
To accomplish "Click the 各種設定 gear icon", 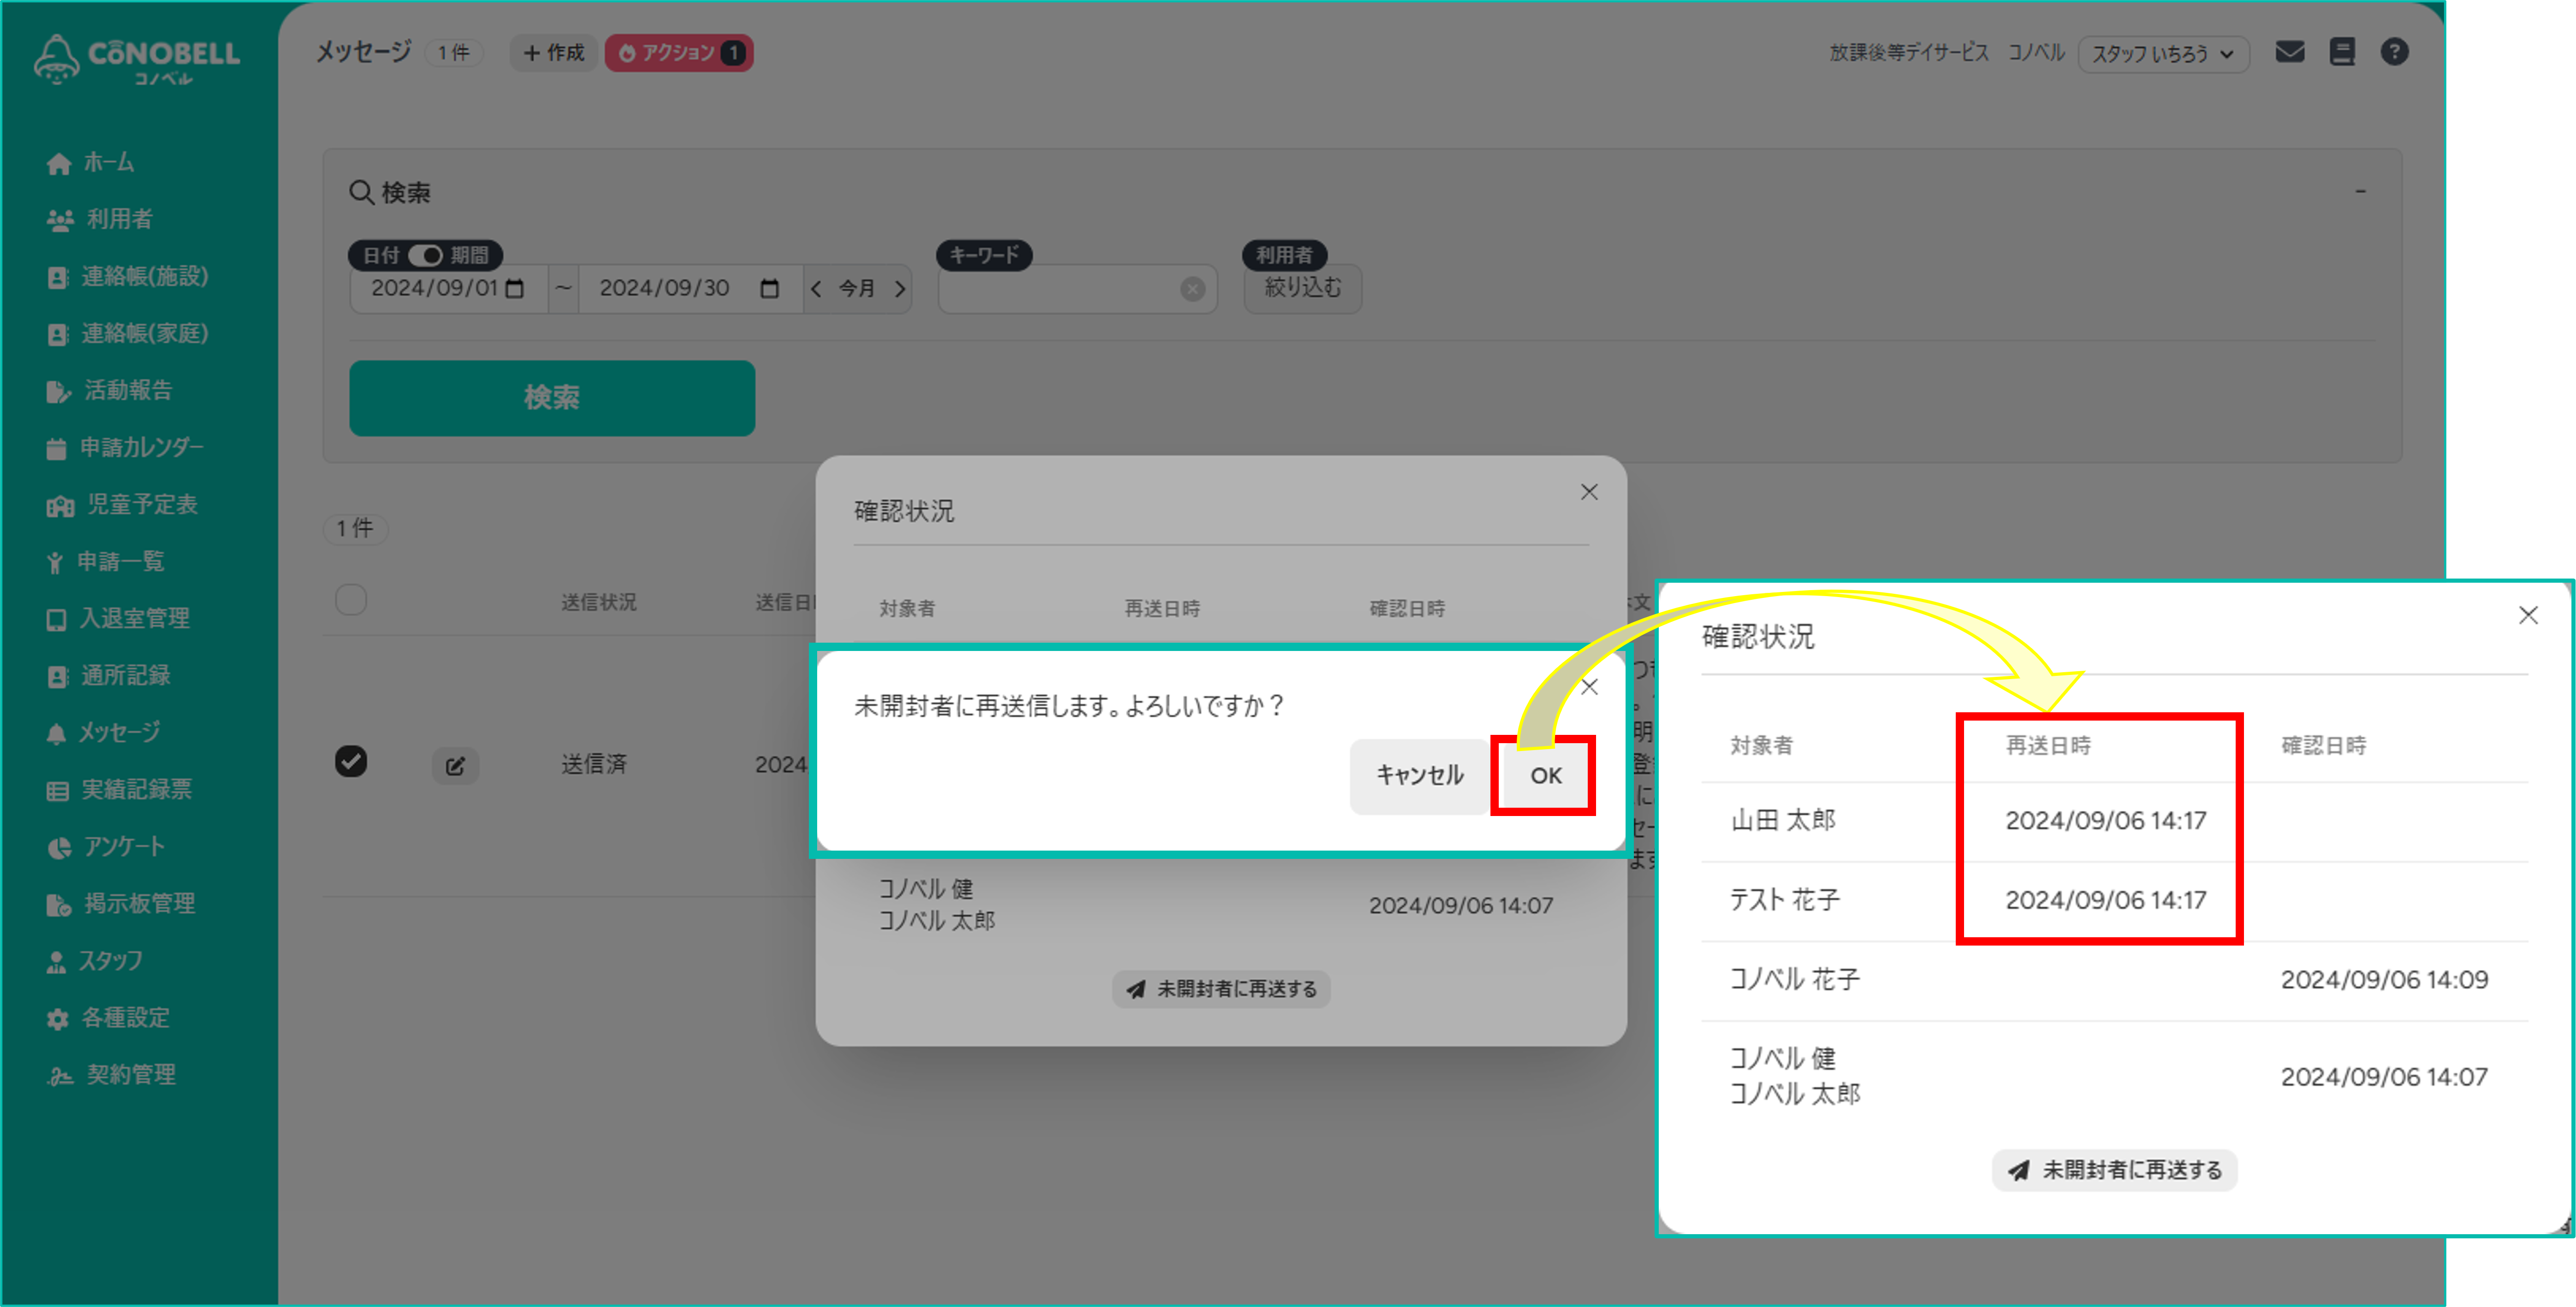I will pyautogui.click(x=57, y=1019).
